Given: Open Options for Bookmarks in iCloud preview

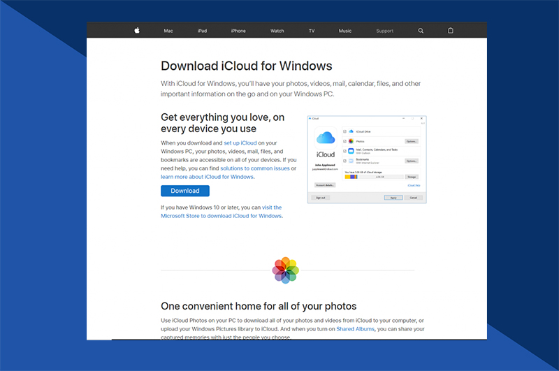Looking at the screenshot, I should pos(412,161).
